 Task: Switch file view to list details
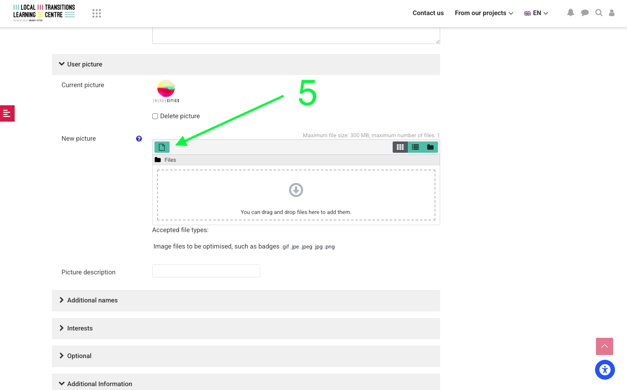pos(415,147)
